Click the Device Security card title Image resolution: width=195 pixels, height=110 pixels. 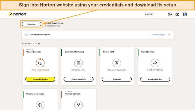click(34, 52)
